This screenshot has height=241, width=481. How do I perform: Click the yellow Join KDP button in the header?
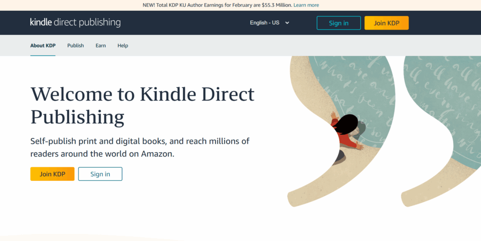(387, 23)
